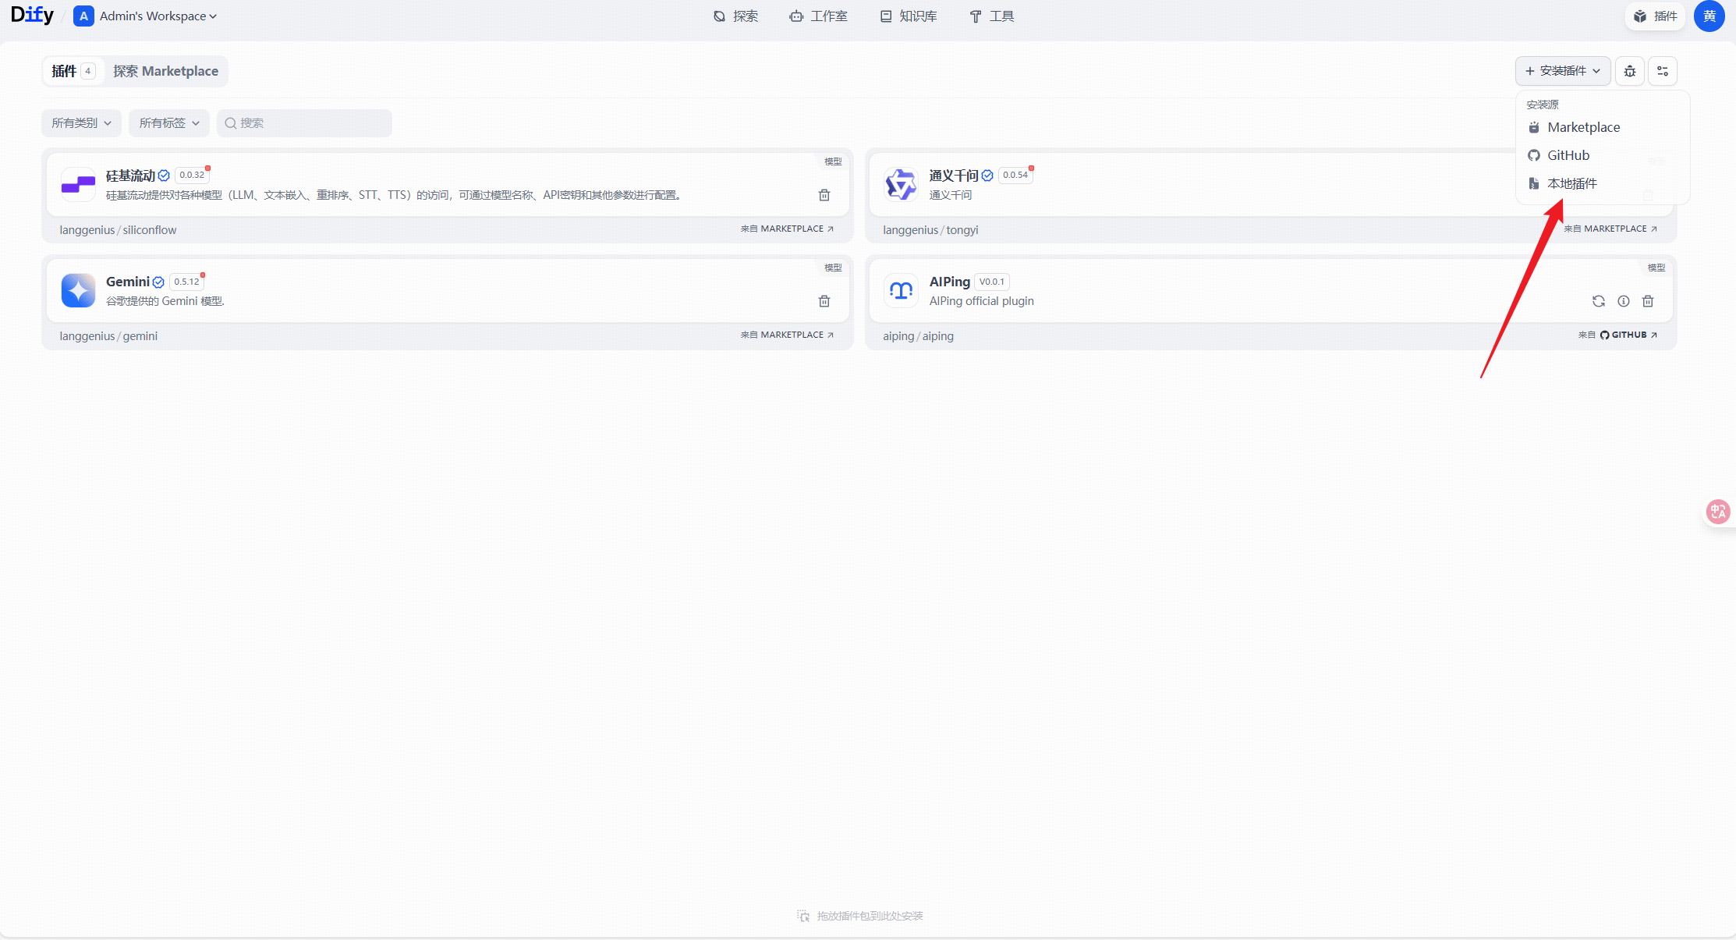Choose Marketplace as install source
The width and height of the screenshot is (1736, 940).
1583,127
